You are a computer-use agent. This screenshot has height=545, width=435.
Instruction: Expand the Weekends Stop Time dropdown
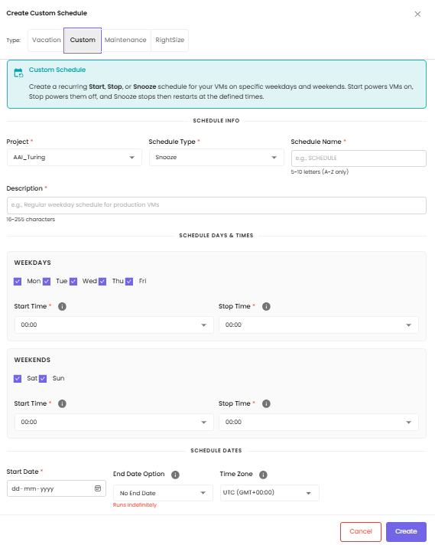pyautogui.click(x=319, y=422)
